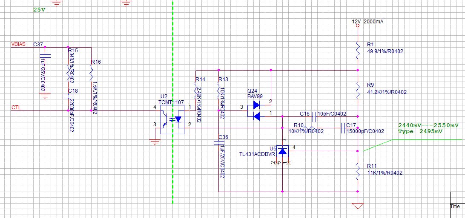The image size is (465, 218).
Task: Select the upper diode of Q24 BAV99
Action: pyautogui.click(x=256, y=105)
